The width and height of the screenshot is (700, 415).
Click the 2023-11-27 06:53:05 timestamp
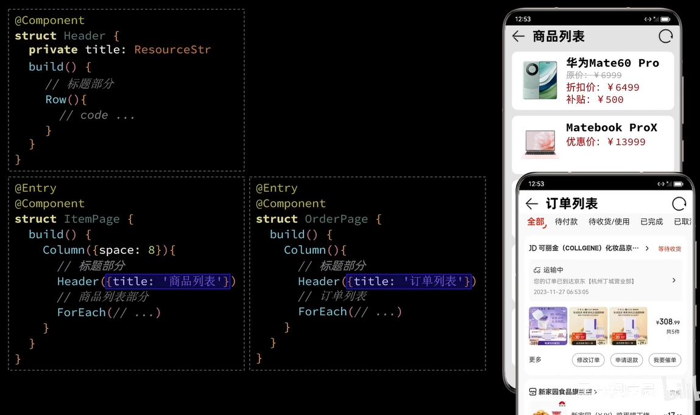[x=561, y=292]
